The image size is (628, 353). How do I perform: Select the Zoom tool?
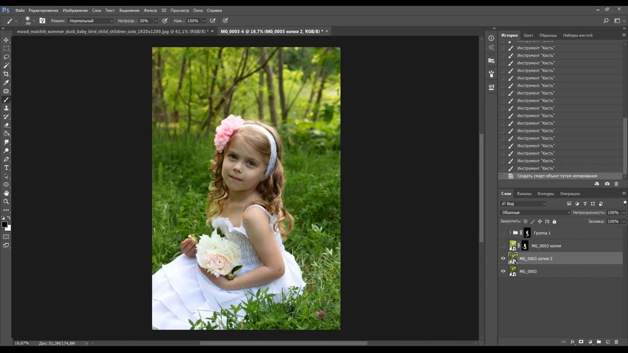click(6, 202)
